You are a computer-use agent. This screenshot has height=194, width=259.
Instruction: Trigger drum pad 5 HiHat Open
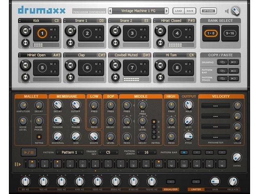(42, 67)
